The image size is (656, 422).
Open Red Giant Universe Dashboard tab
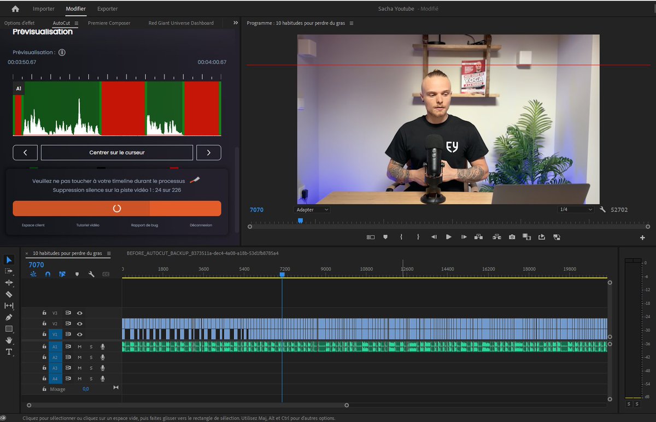[x=181, y=23]
